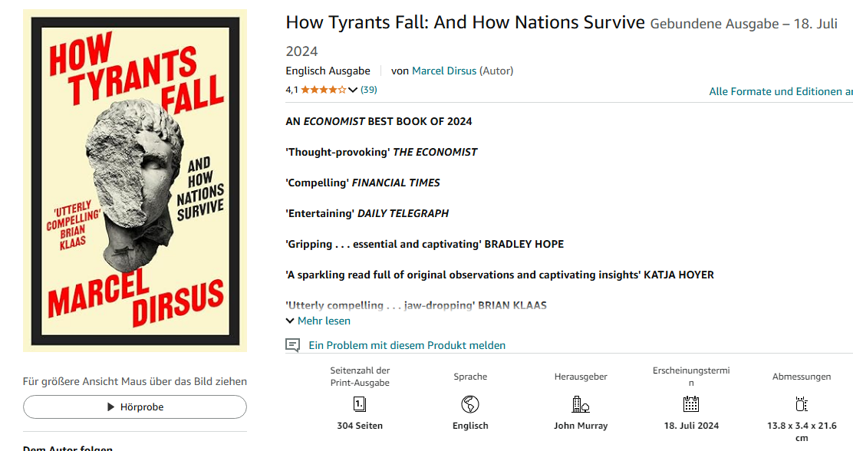The width and height of the screenshot is (853, 451).
Task: Click the page count icon above 304 Seiten
Action: 360,403
